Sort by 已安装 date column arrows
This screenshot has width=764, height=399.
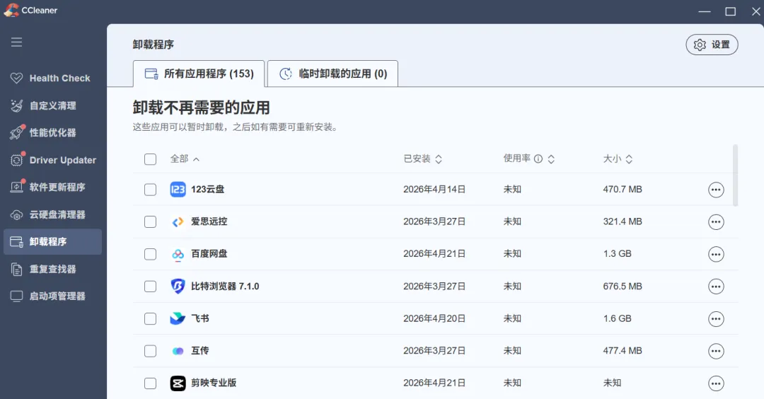(x=439, y=159)
